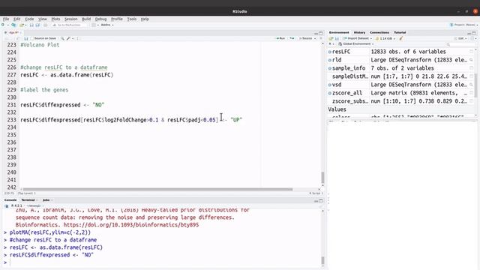The width and height of the screenshot is (480, 270).
Task: Click the New File icon in main toolbar
Action: 3,25
